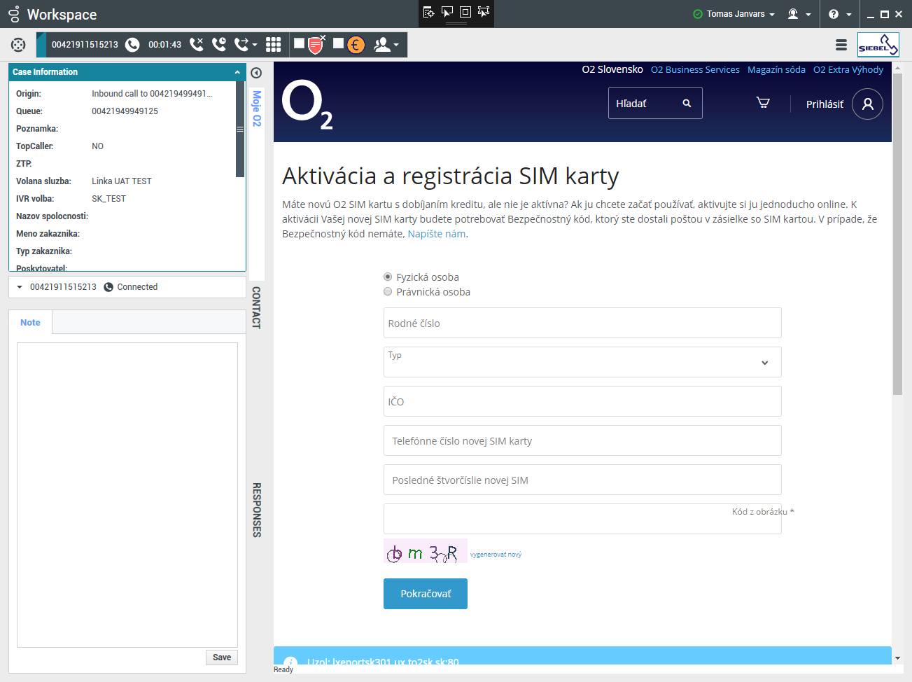Open the O2 Extra Výhody link
912x682 pixels.
848,69
